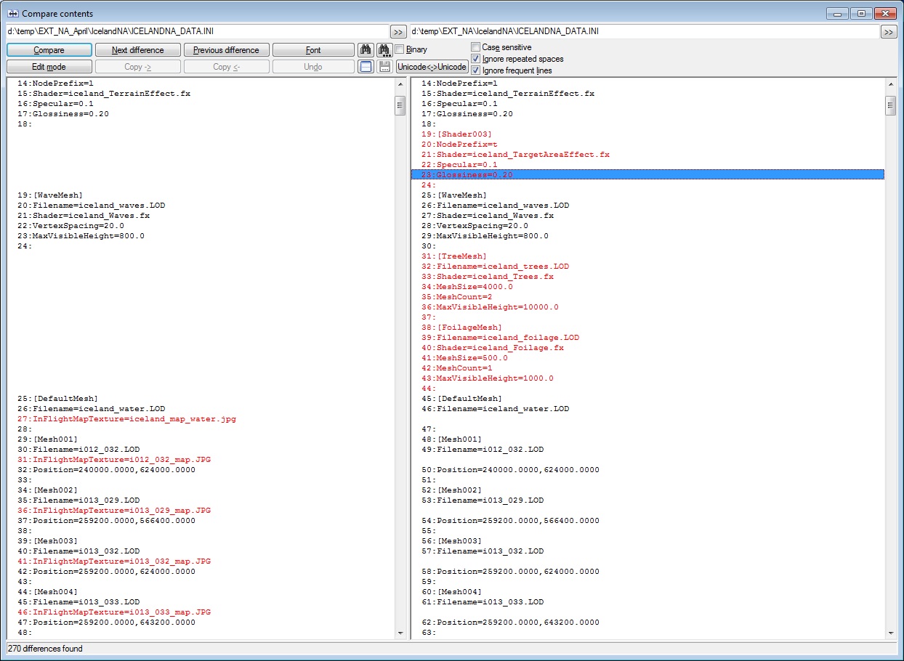Image resolution: width=904 pixels, height=661 pixels.
Task: Click line '46:InFlightMapTexture=i013_033_map.JPG'
Action: point(114,612)
